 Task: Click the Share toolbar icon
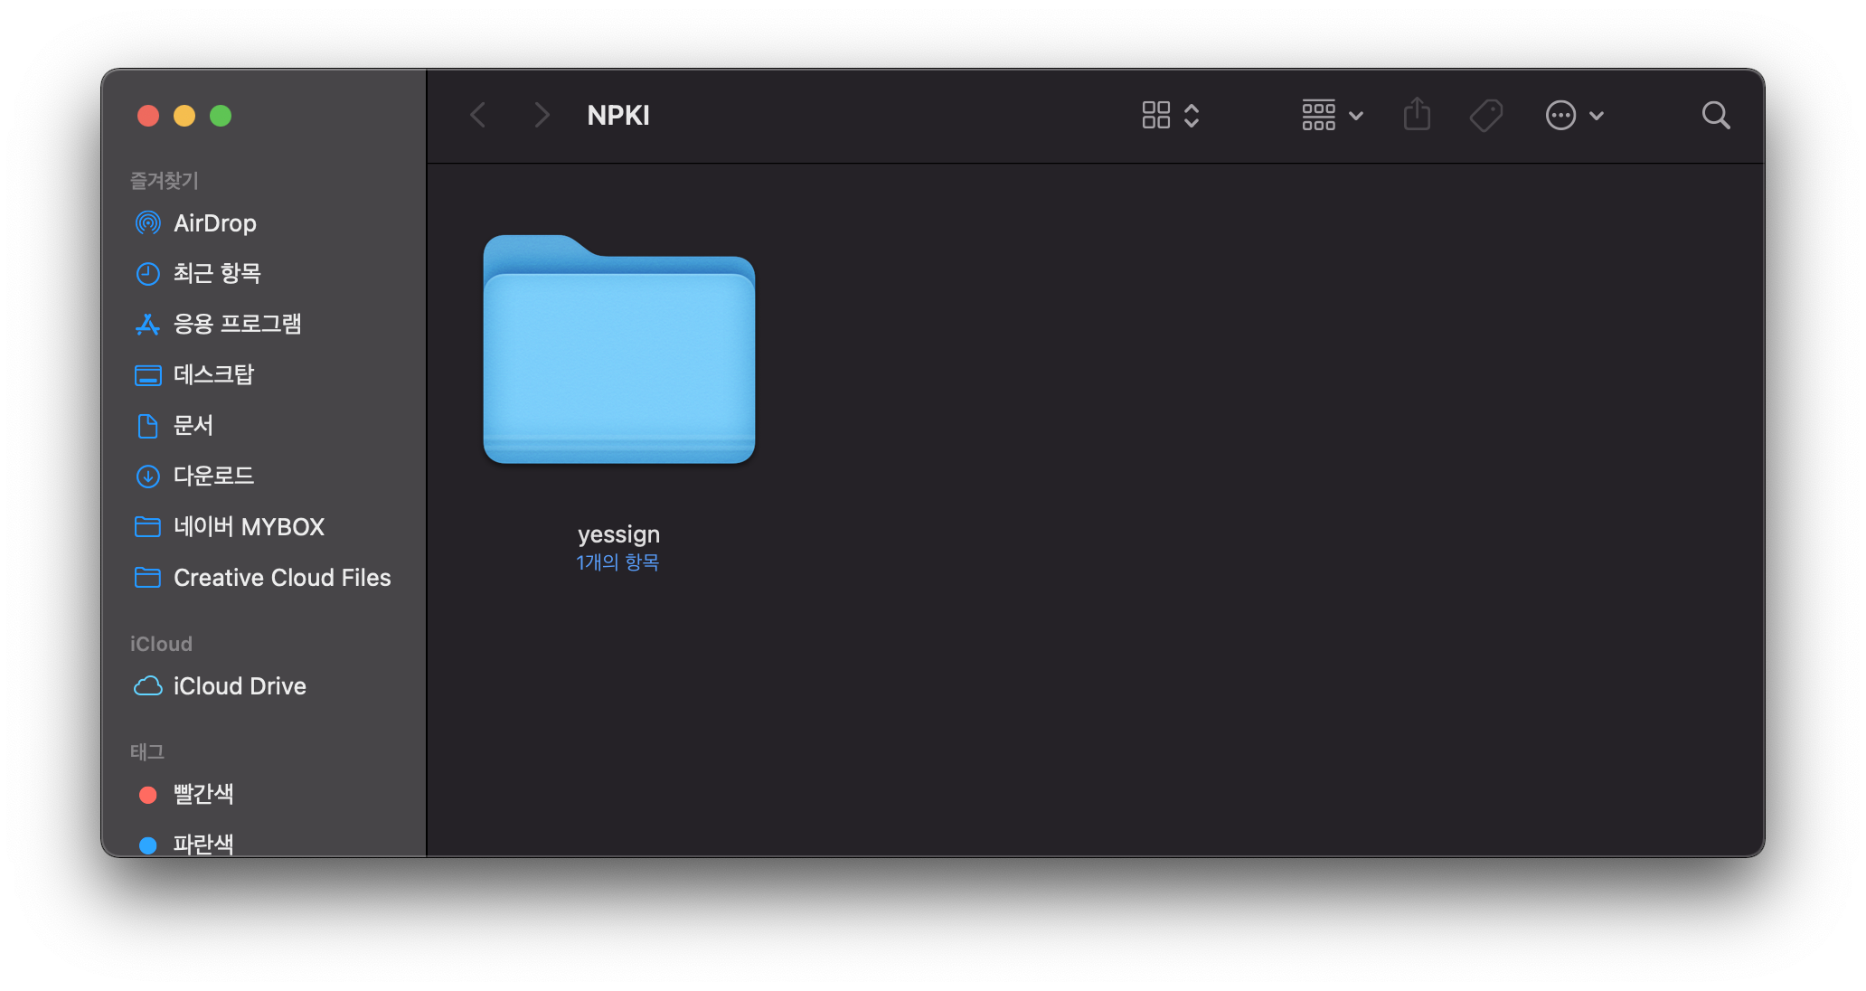pos(1417,115)
